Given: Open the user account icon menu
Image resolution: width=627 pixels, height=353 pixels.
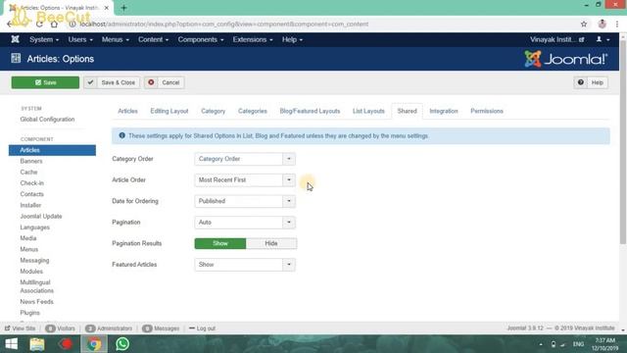Looking at the screenshot, I should [603, 39].
